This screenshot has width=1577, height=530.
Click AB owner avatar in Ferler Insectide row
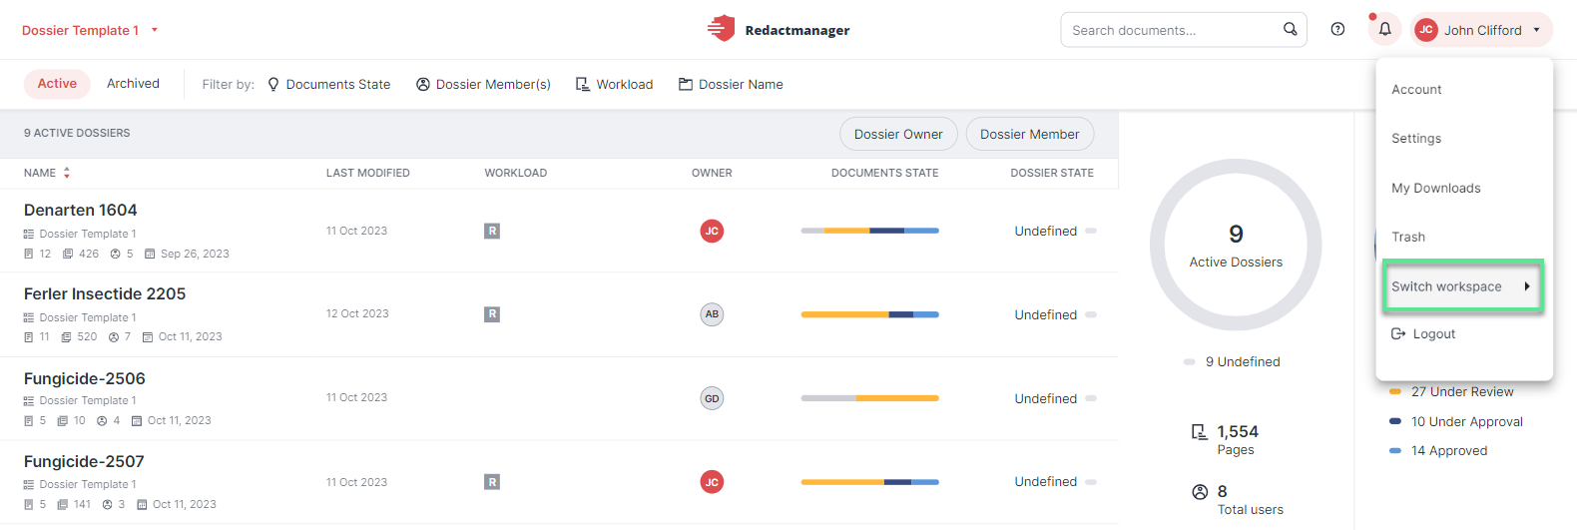click(x=712, y=314)
